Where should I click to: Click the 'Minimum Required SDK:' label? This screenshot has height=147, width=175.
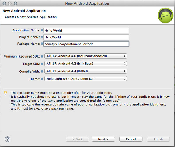[x=22, y=56]
